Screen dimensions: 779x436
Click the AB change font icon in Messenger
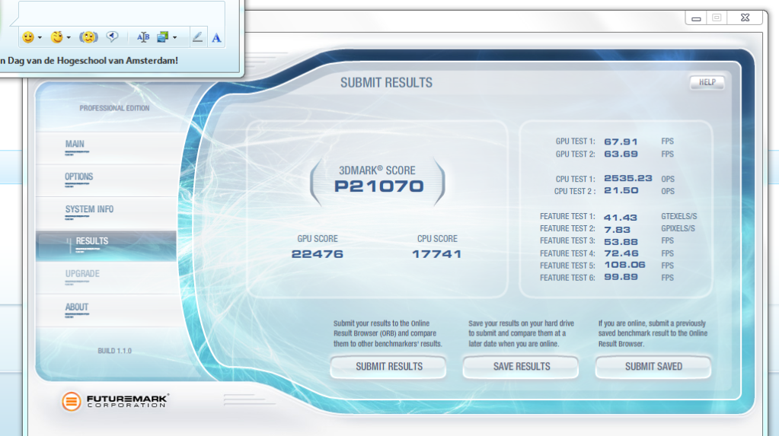click(143, 37)
